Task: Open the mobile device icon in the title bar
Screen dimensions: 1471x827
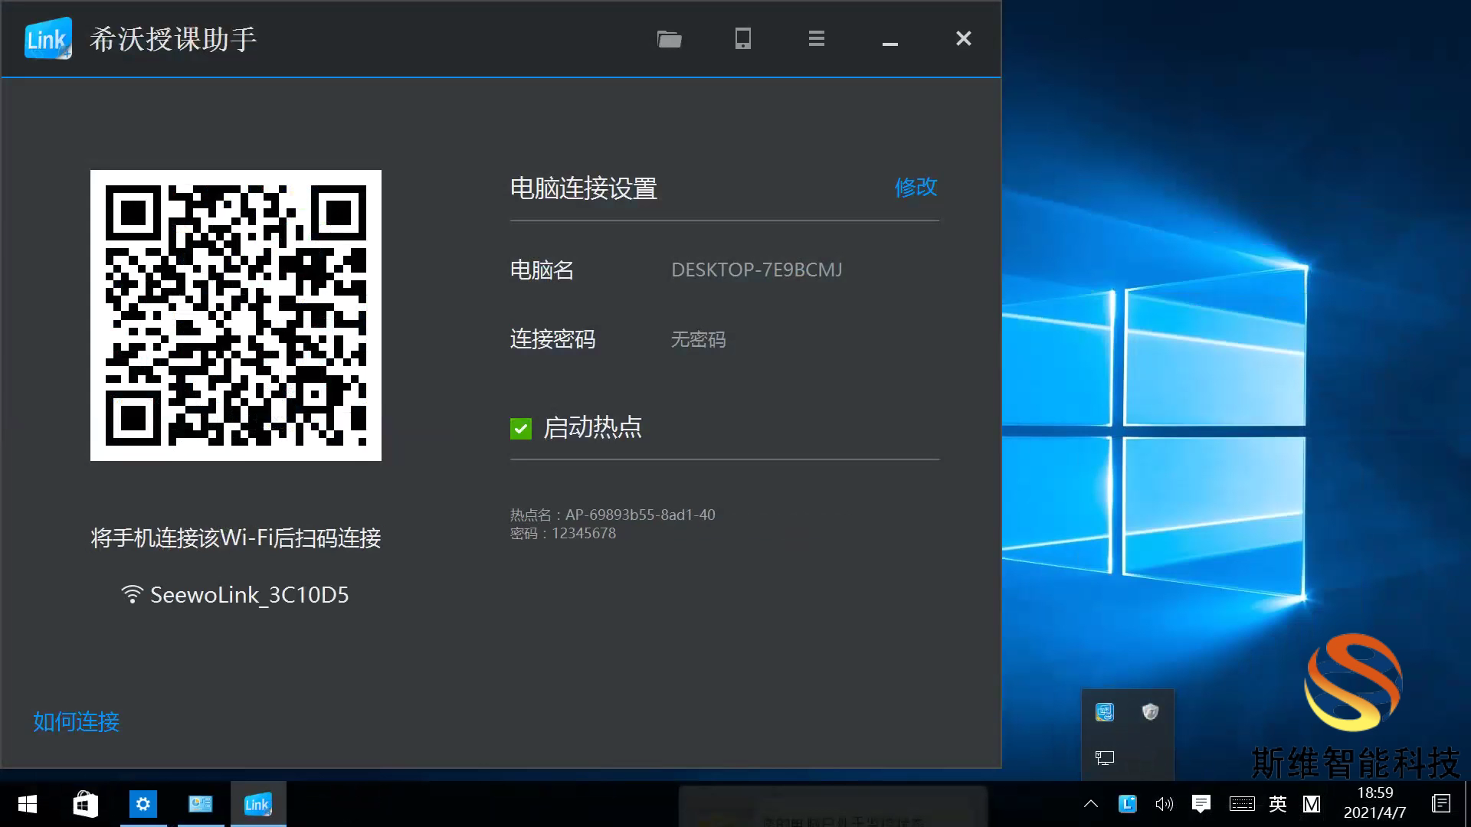Action: click(742, 38)
